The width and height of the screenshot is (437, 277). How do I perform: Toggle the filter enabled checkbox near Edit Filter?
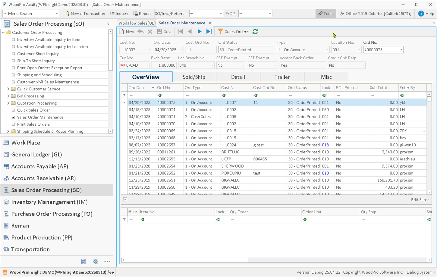pyautogui.click(x=125, y=199)
